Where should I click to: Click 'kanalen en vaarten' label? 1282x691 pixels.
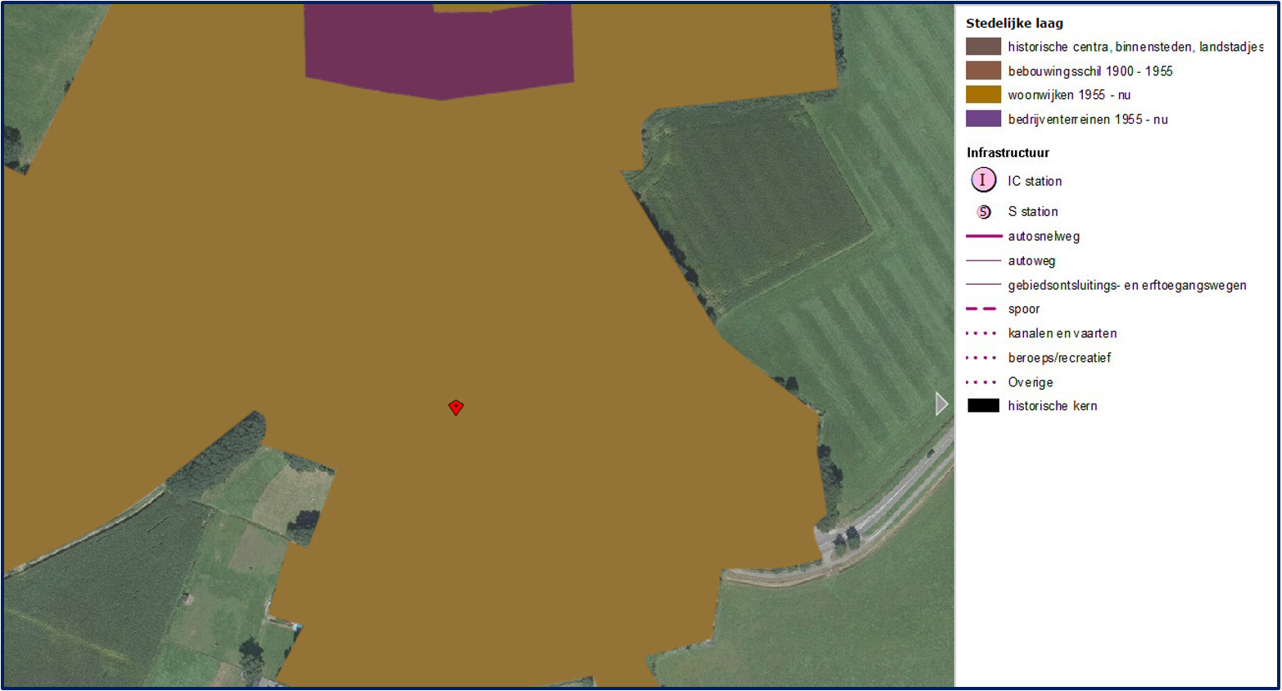coord(1062,333)
